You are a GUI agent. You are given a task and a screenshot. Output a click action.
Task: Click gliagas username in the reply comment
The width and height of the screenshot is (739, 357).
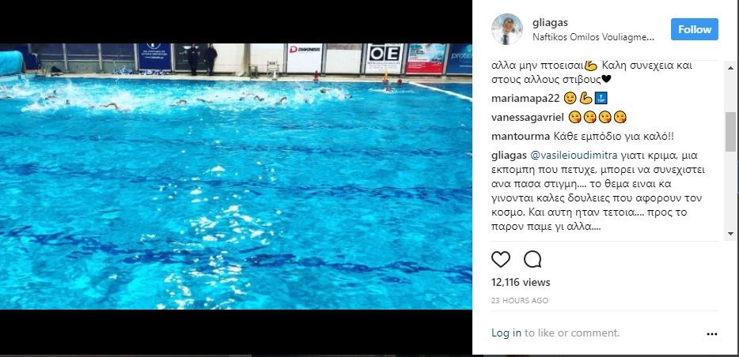click(510, 156)
